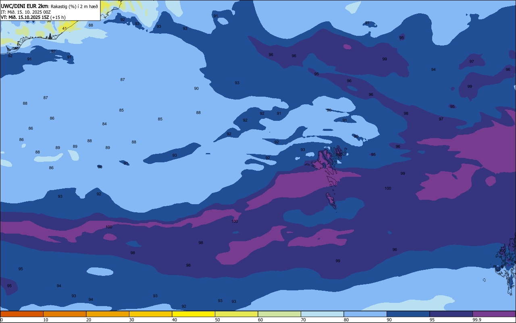The height and width of the screenshot is (323, 516).
Task: Click the 20–30 amber legend swatch
Action: (x=108, y=314)
